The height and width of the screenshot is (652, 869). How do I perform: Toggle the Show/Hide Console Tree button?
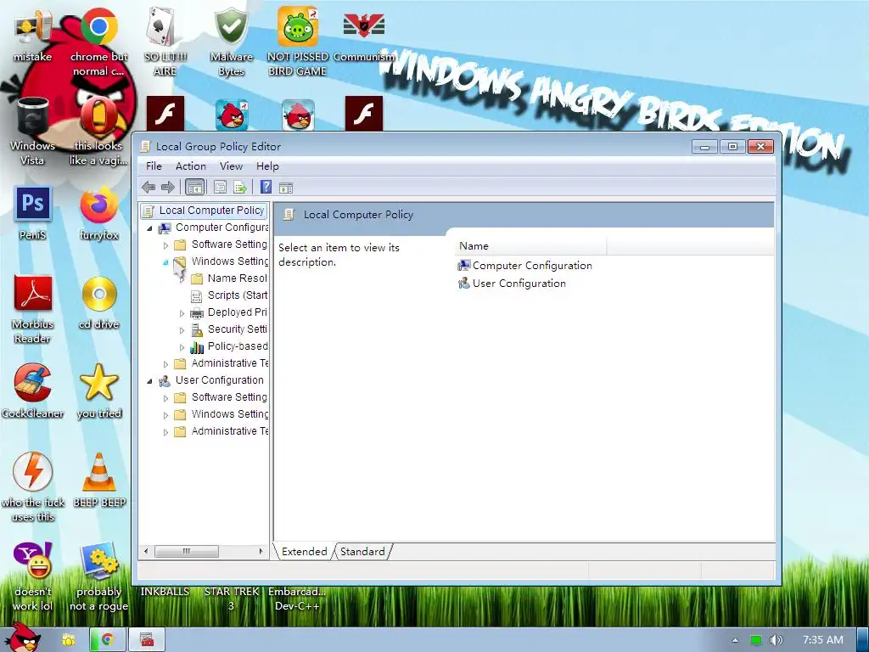[x=194, y=188]
